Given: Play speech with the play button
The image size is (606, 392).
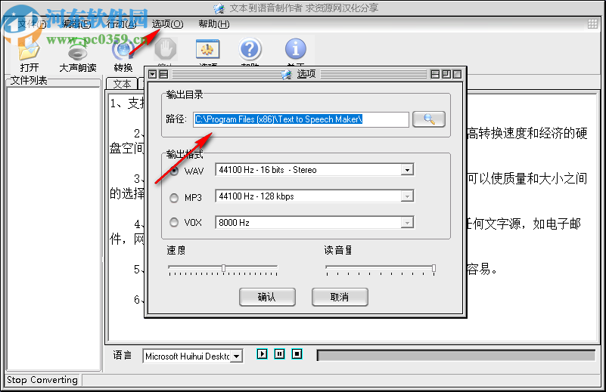Looking at the screenshot, I should [x=262, y=353].
